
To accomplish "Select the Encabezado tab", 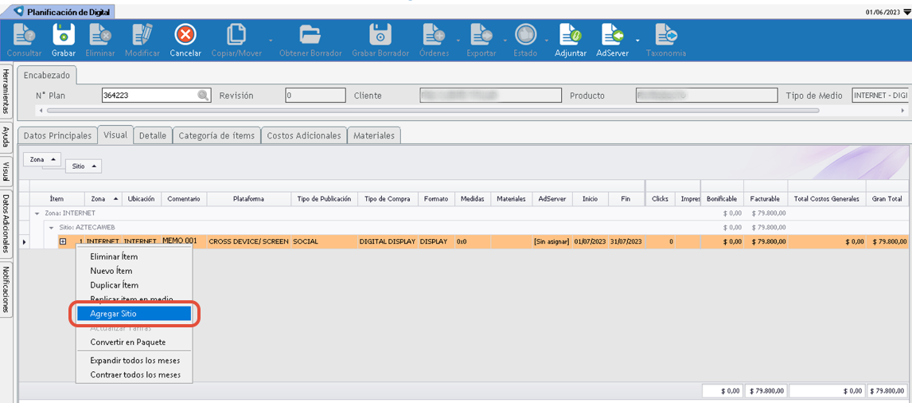I will click(x=46, y=75).
